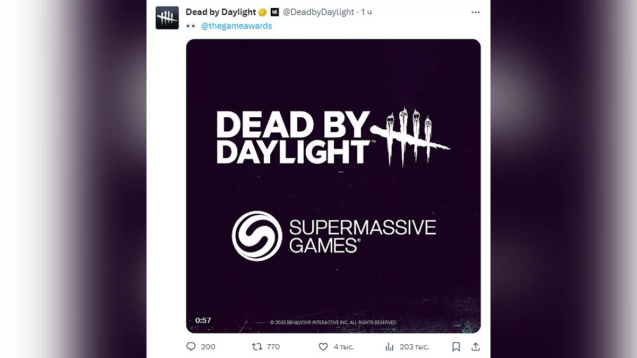The image size is (637, 358).
Task: Toggle the bookmark icon on the tweet
Action: [x=456, y=346]
